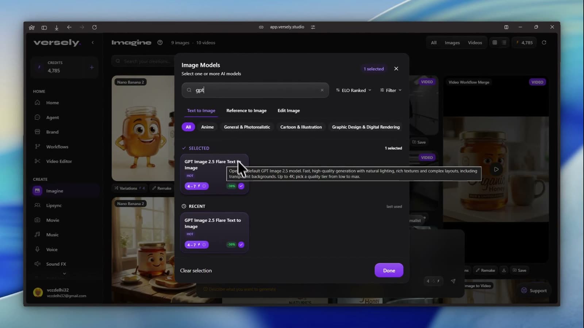584x328 pixels.
Task: Clear the model search text
Action: tap(322, 90)
